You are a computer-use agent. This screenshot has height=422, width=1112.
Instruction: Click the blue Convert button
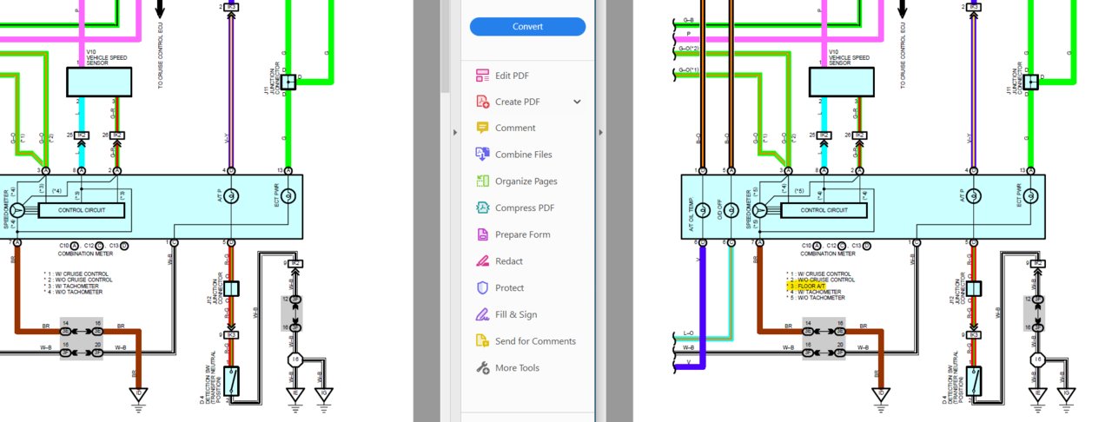(527, 27)
